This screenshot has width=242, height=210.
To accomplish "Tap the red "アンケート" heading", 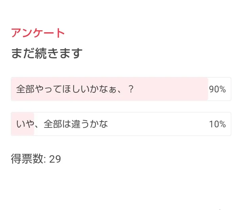I will tap(38, 33).
